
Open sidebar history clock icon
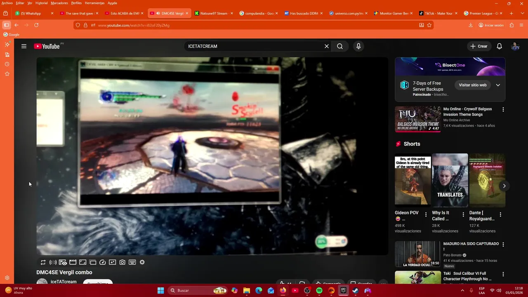point(7,64)
